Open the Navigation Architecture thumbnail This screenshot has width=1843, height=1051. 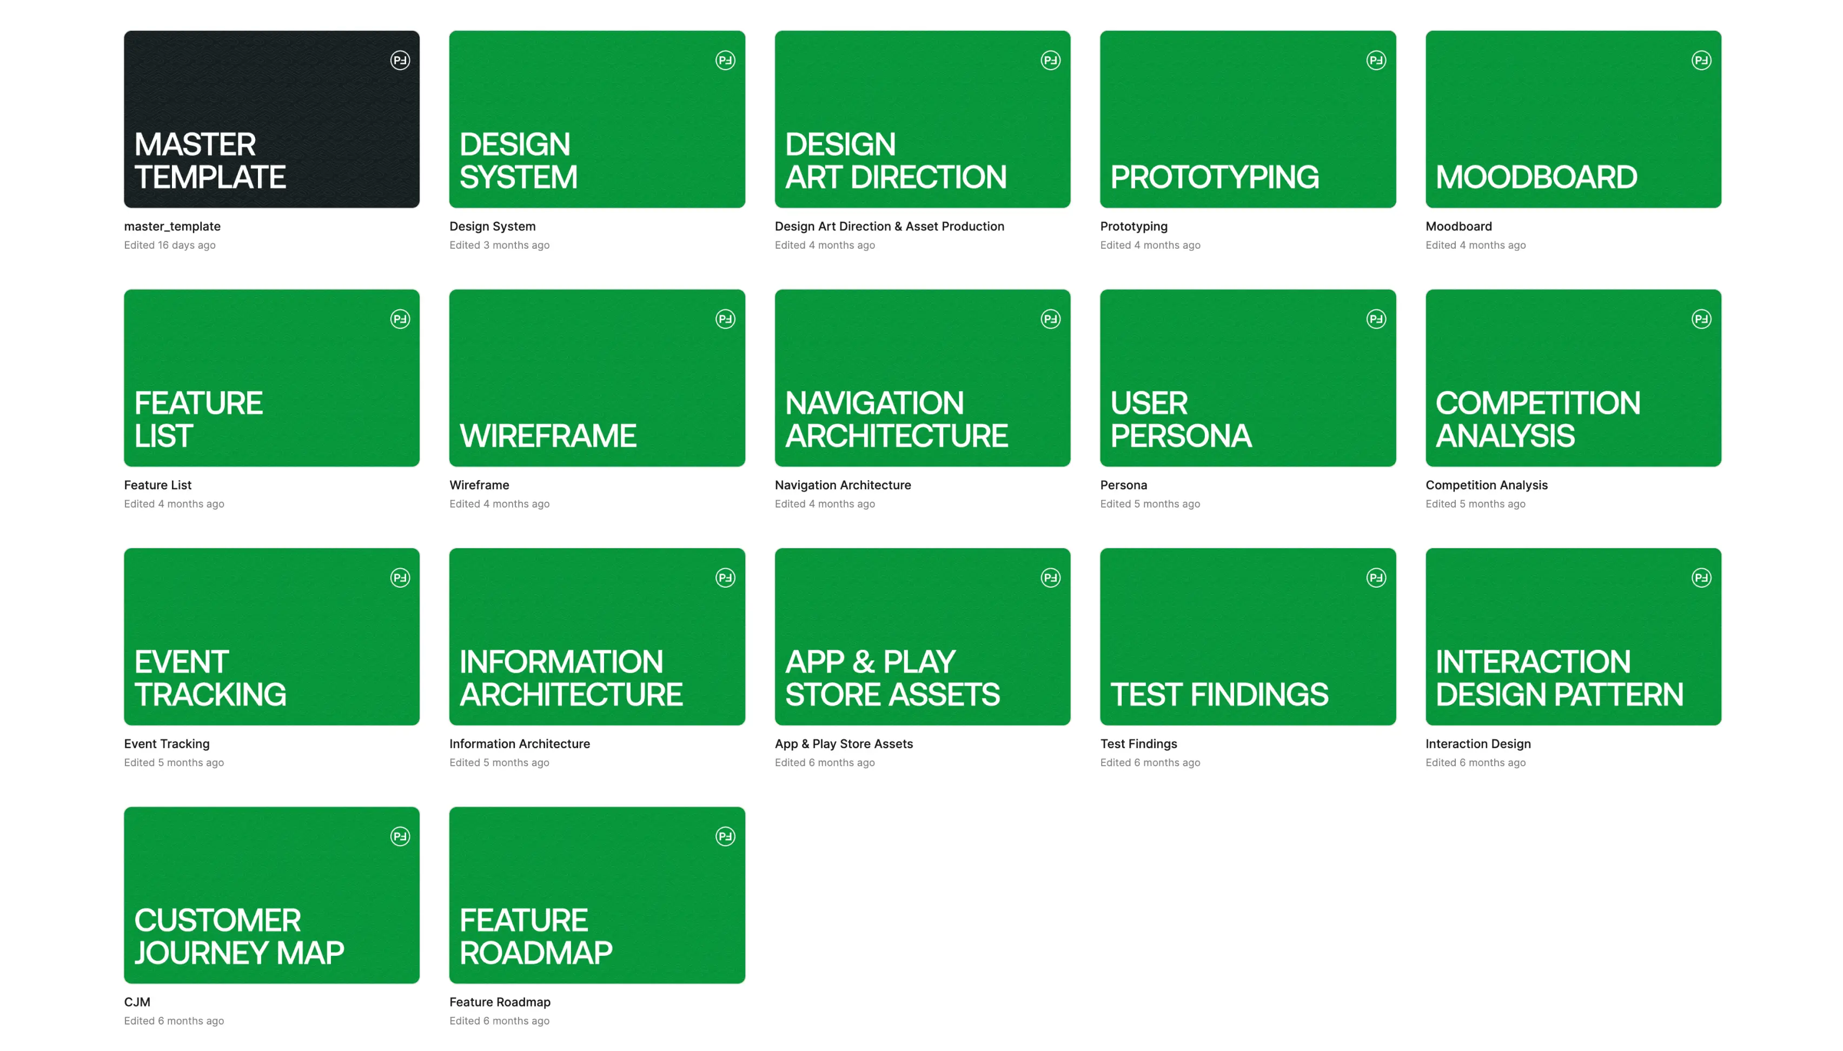[922, 377]
